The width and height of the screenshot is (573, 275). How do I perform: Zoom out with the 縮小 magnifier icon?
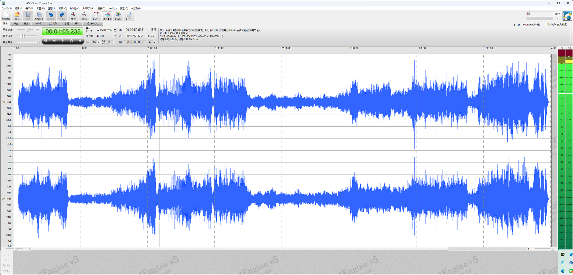(84, 16)
